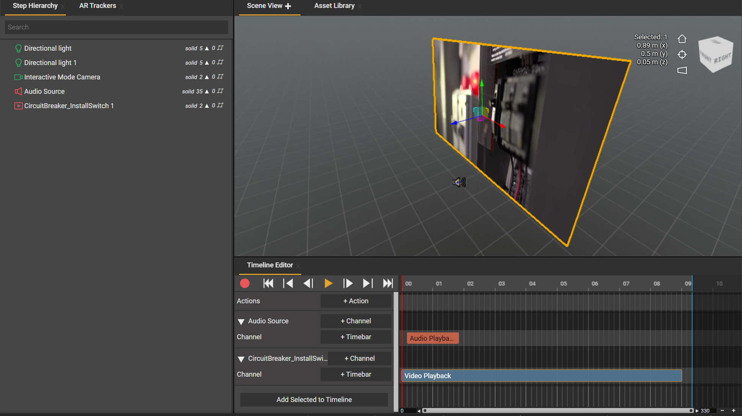Step one frame backward
This screenshot has height=416, width=742.
coord(308,283)
